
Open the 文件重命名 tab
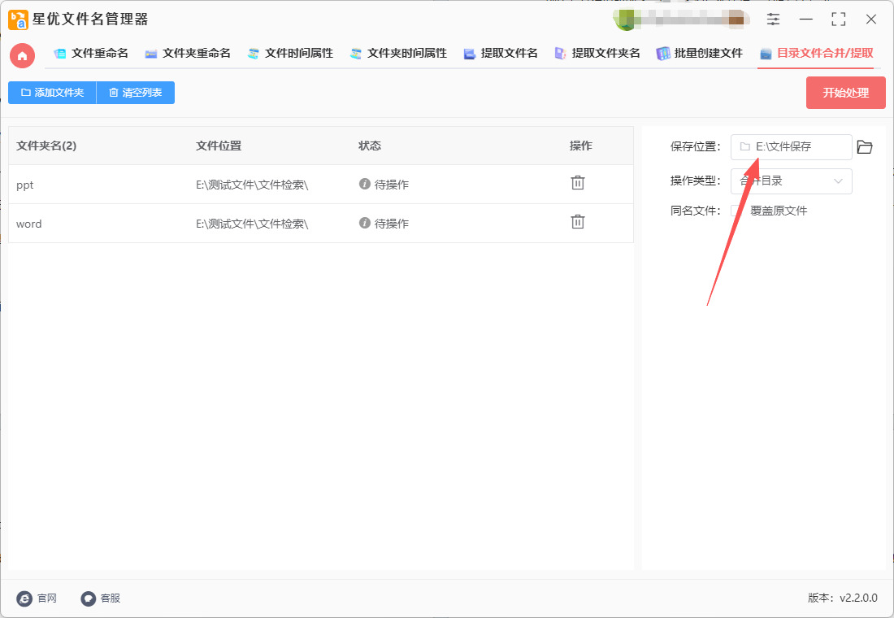[91, 53]
